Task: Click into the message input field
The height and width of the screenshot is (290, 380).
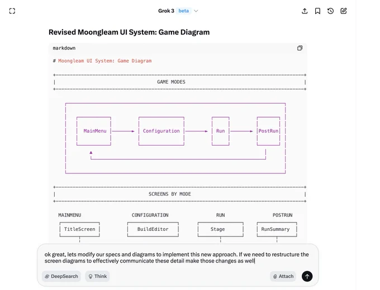Action: pyautogui.click(x=178, y=258)
